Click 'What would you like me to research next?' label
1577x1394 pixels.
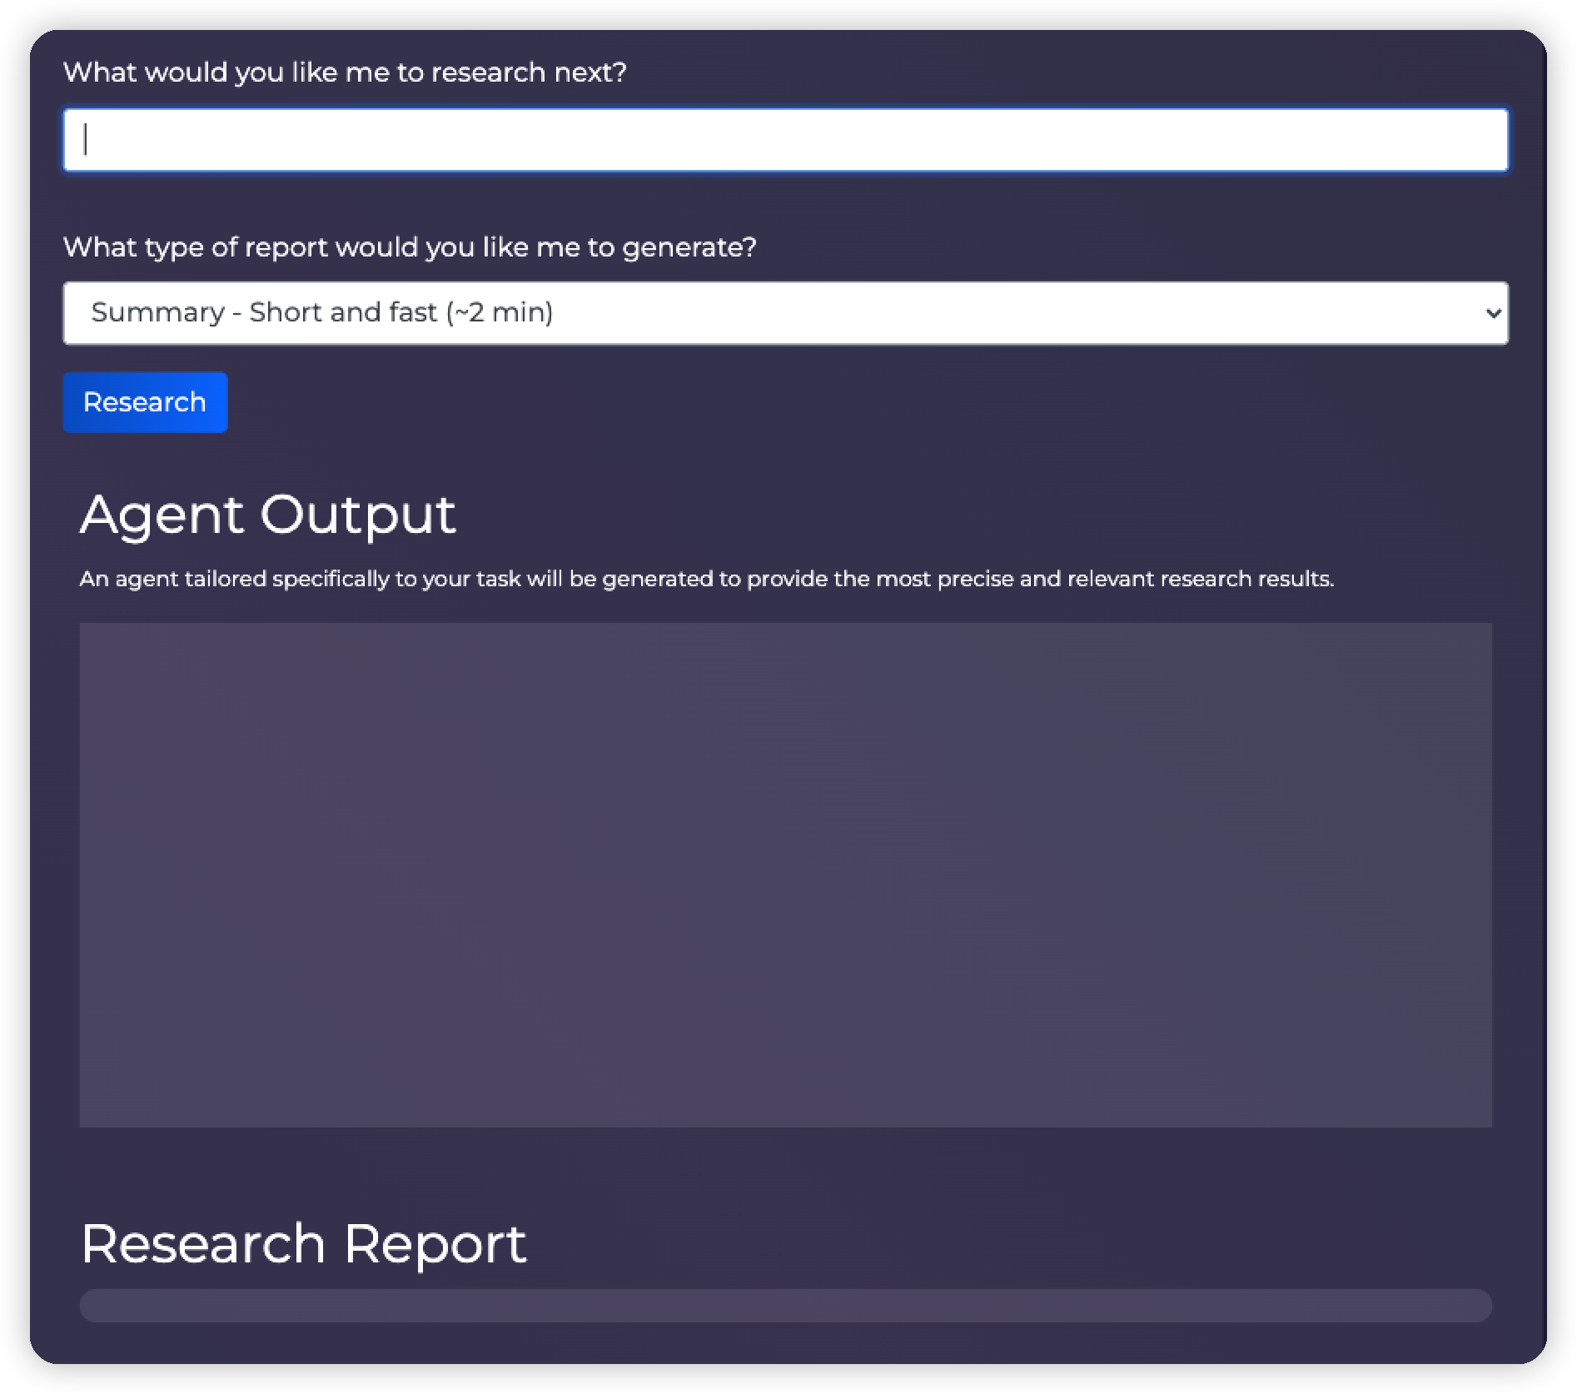coord(345,72)
